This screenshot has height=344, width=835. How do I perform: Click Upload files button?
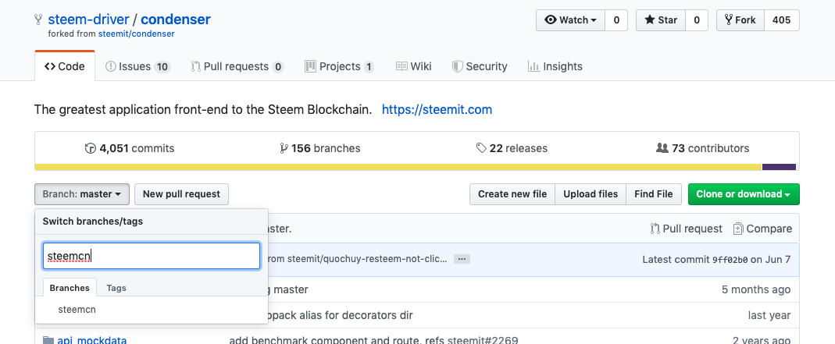[591, 194]
